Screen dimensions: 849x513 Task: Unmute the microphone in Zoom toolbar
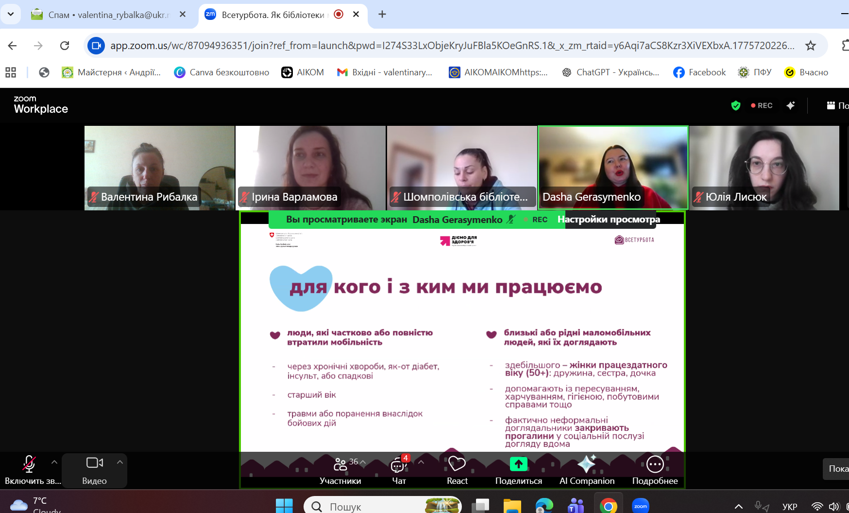point(29,464)
